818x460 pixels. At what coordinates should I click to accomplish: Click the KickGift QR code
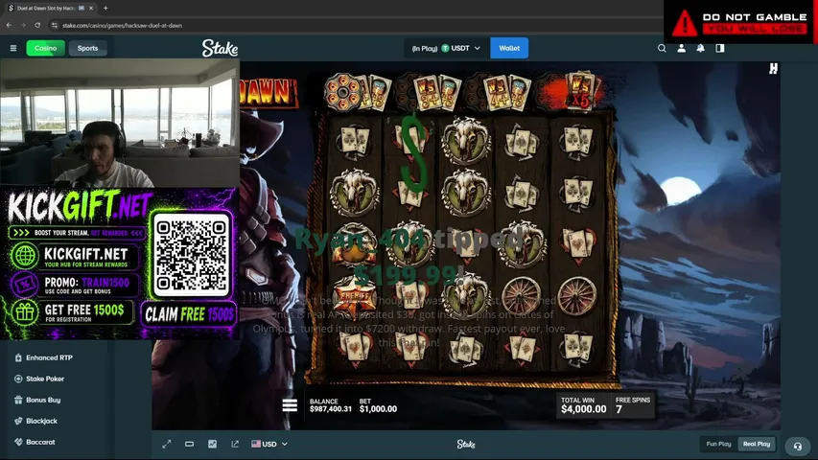tap(191, 255)
